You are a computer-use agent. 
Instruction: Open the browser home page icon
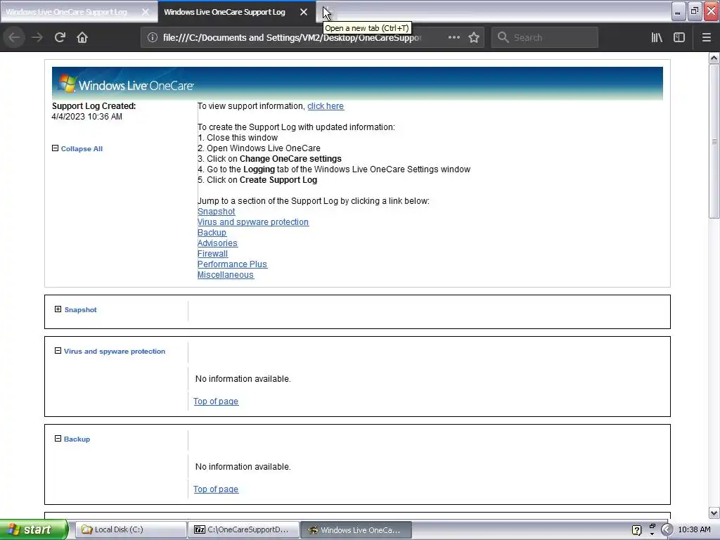coord(82,37)
